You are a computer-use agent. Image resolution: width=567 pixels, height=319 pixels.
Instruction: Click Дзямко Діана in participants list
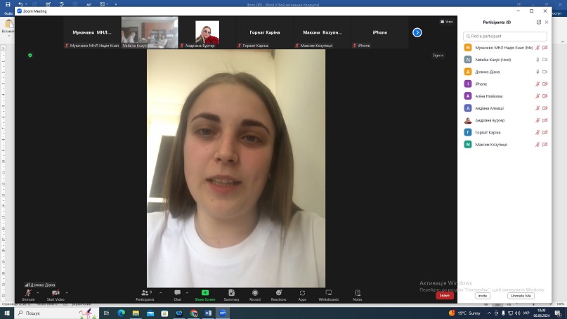click(507, 72)
